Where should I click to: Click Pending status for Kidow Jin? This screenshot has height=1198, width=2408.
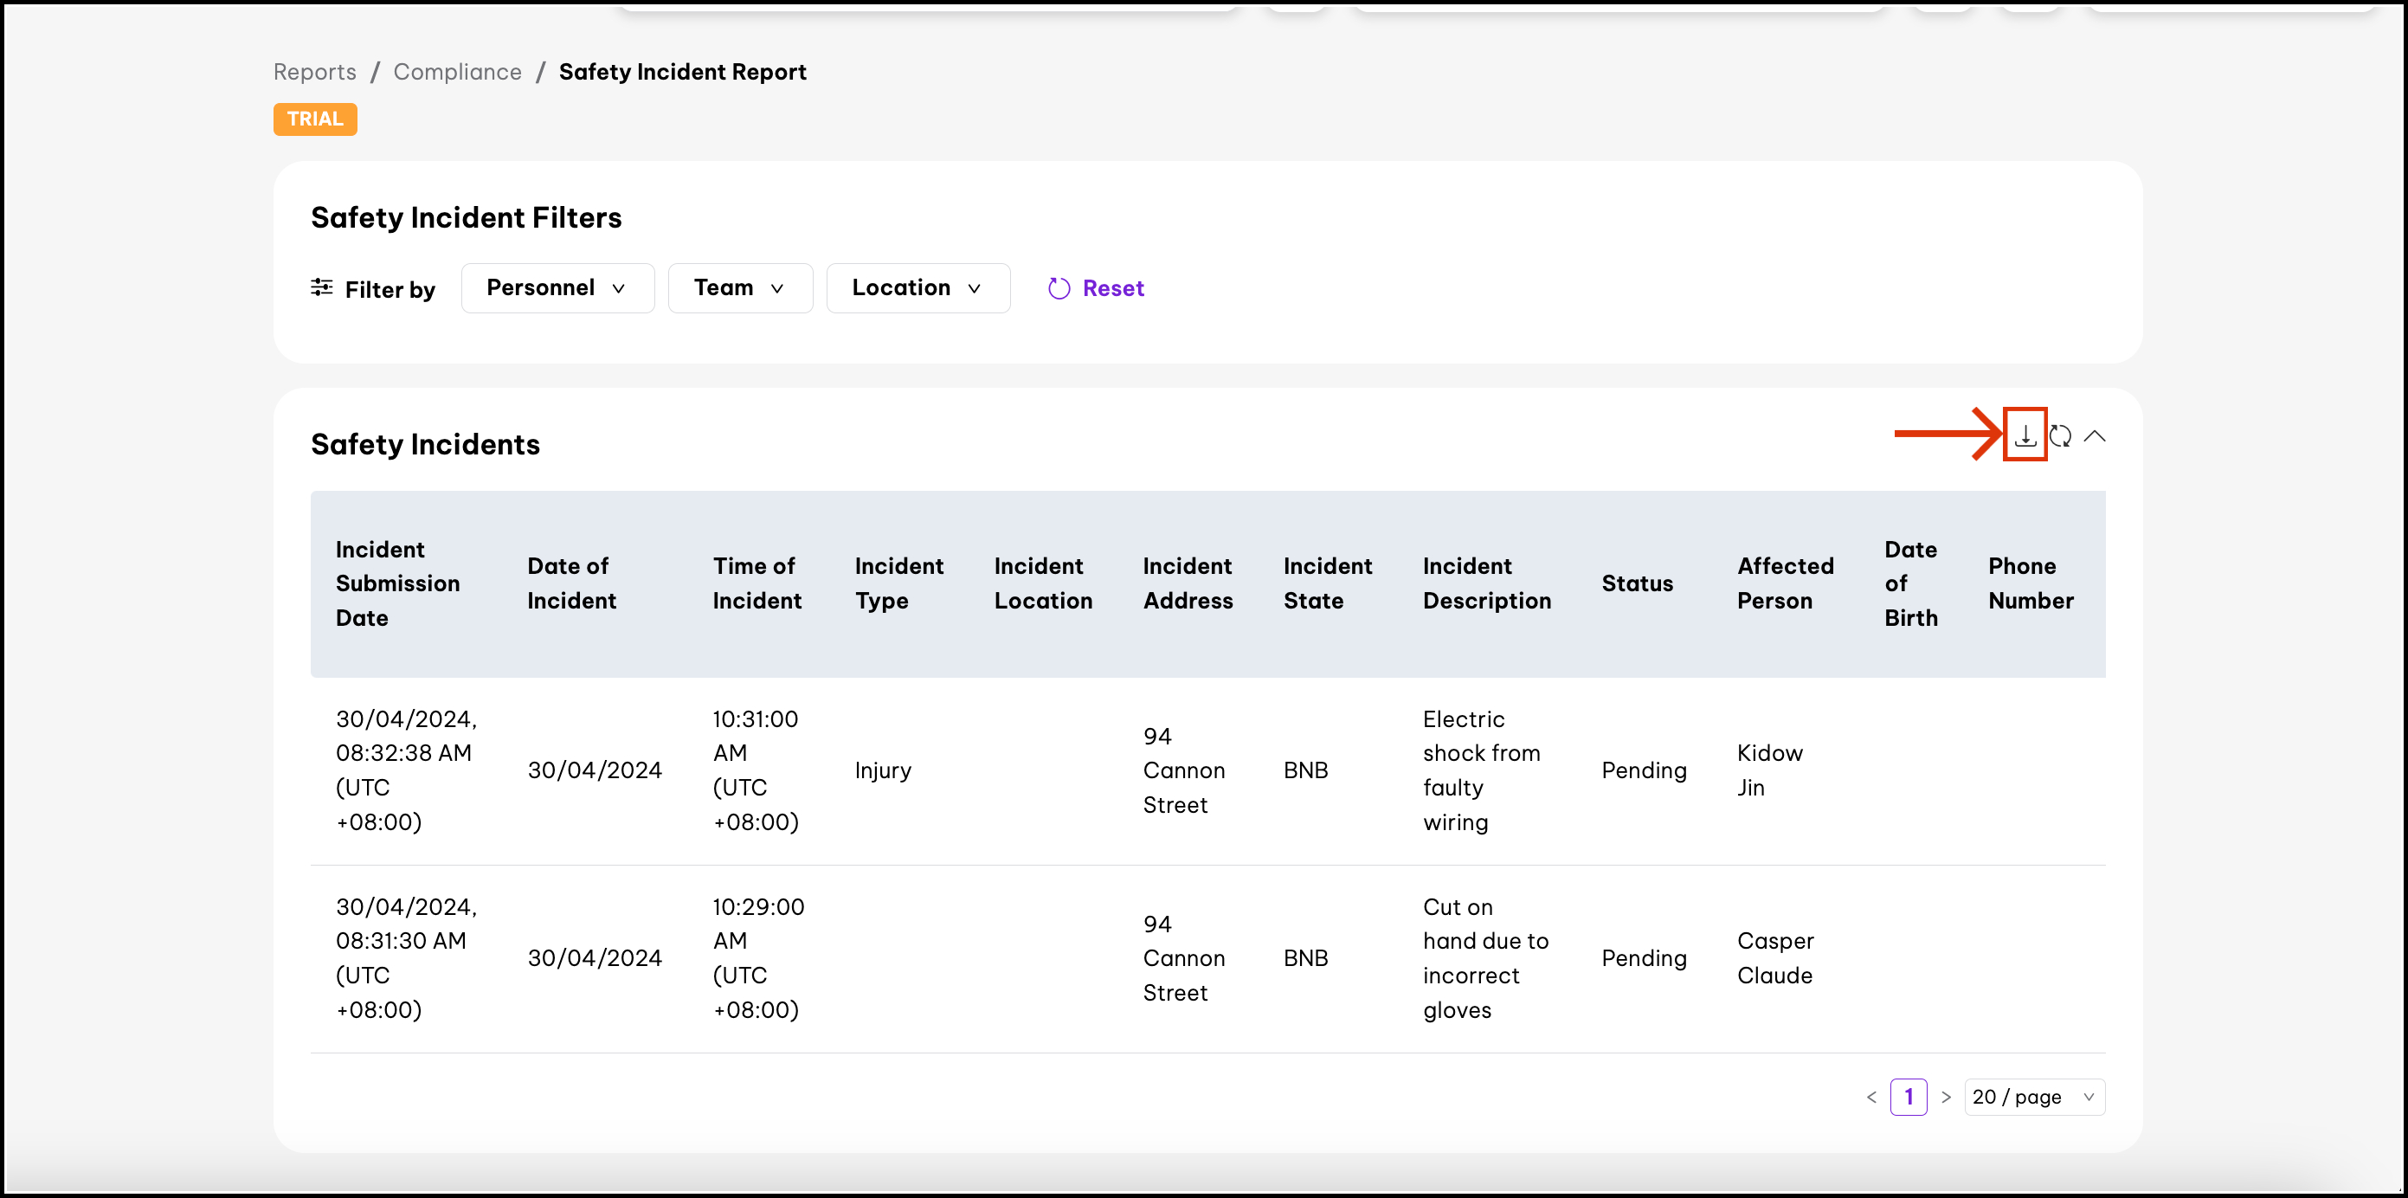[x=1644, y=771]
